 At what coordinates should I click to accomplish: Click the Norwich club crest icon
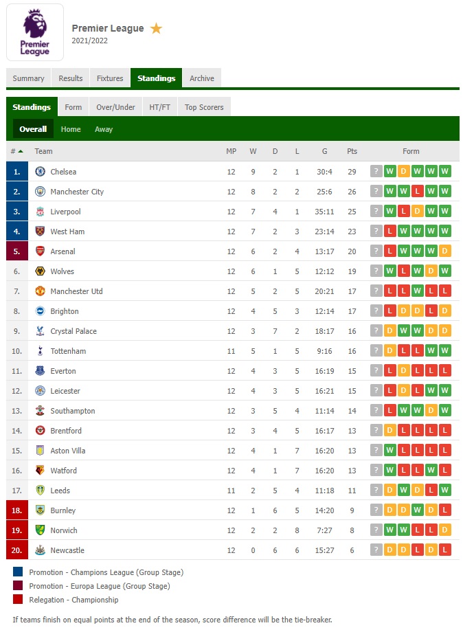pyautogui.click(x=40, y=530)
